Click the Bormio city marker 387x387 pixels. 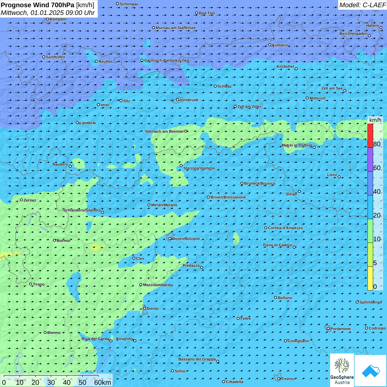point(54,240)
